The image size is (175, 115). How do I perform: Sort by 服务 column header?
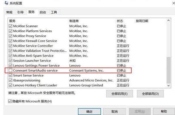click(x=12, y=21)
